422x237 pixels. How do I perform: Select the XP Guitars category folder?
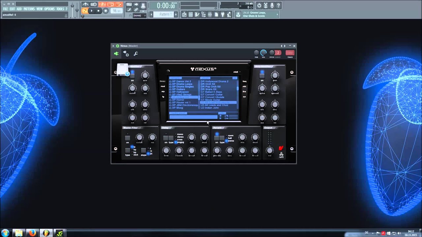coord(178,89)
